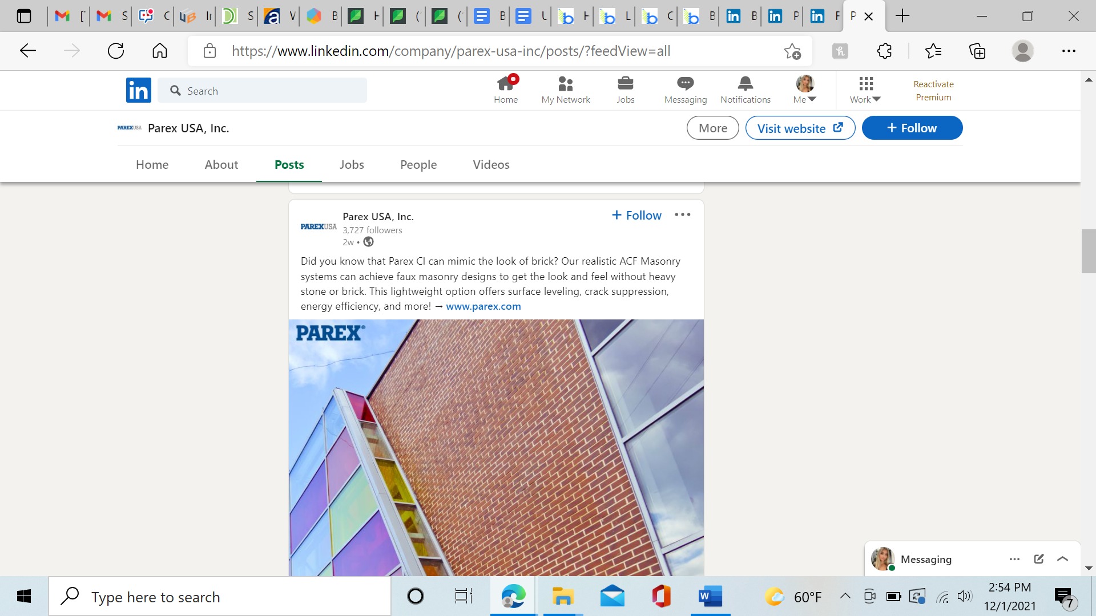Go to browser home page
This screenshot has height=616, width=1096.
(160, 51)
